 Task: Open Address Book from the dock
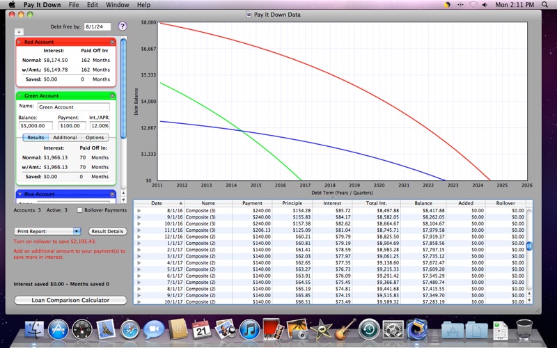tap(178, 329)
